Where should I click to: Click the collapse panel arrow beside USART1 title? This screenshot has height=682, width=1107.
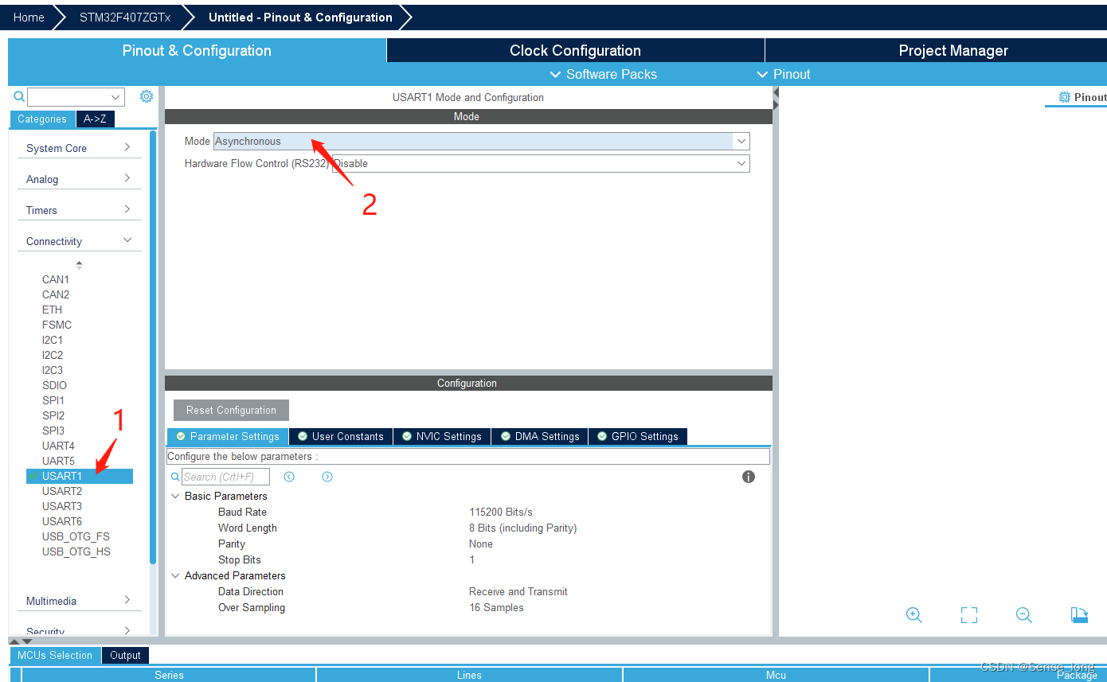click(x=776, y=92)
